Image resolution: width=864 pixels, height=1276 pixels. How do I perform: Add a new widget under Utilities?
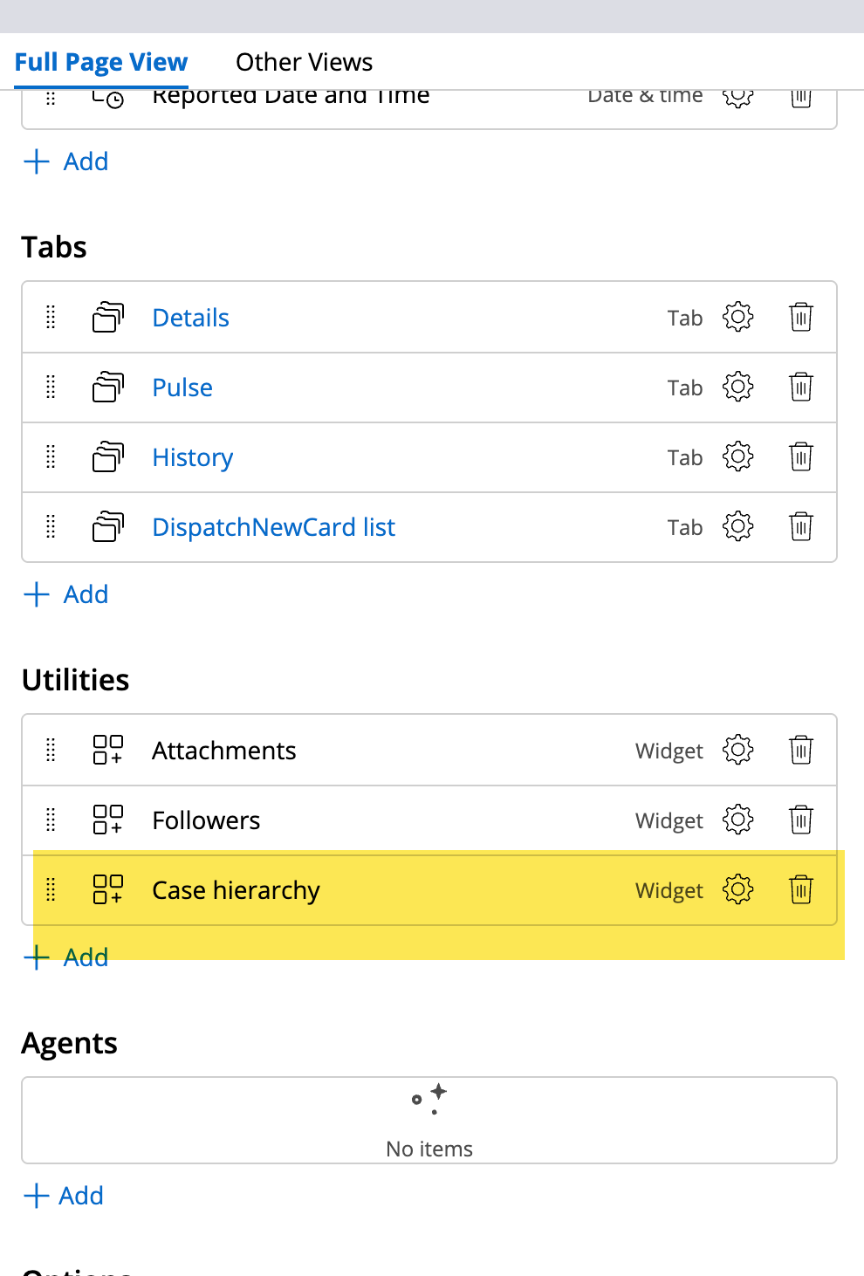tap(67, 957)
